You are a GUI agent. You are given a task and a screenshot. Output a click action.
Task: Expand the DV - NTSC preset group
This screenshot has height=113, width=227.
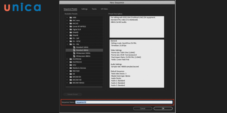pyautogui.click(x=67, y=41)
